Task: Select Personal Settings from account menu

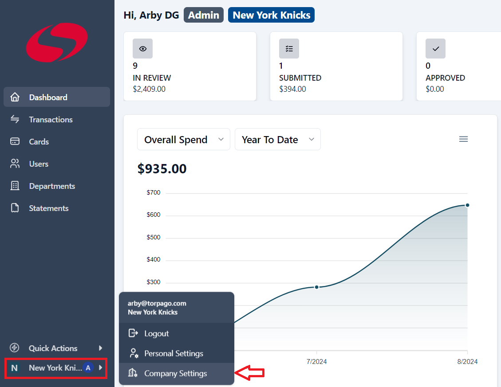Action: pyautogui.click(x=177, y=353)
